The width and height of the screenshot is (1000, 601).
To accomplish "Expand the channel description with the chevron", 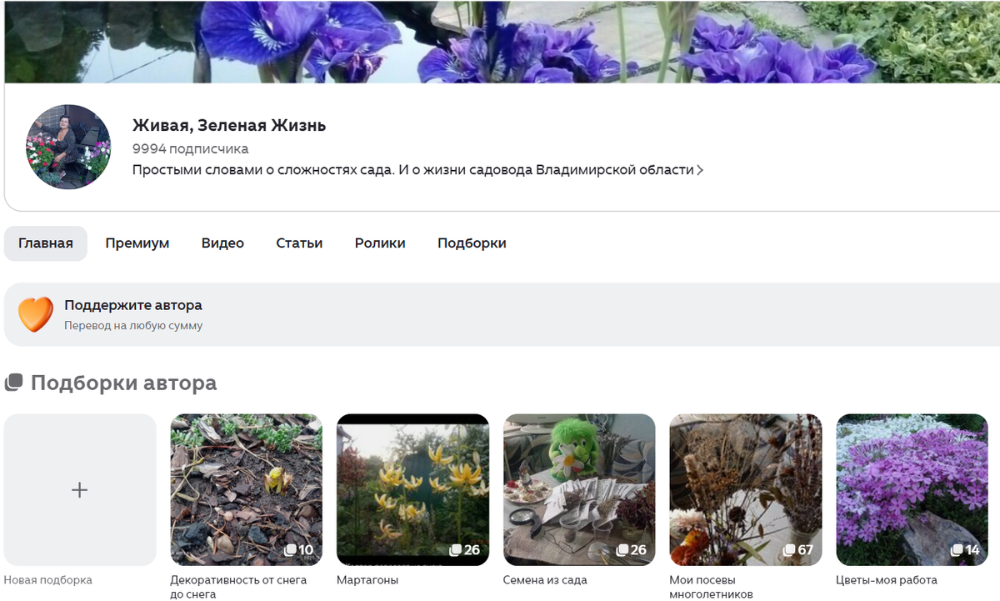I will click(x=700, y=170).
